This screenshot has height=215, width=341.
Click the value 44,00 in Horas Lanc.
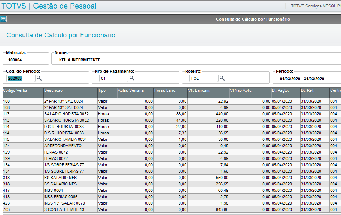[x=181, y=120]
